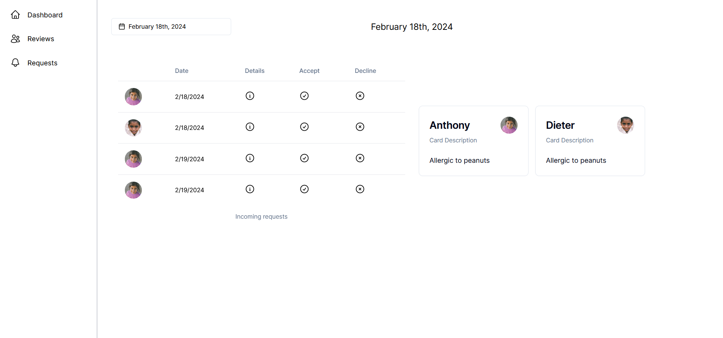Navigate to Requests section
The width and height of the screenshot is (723, 338).
42,63
